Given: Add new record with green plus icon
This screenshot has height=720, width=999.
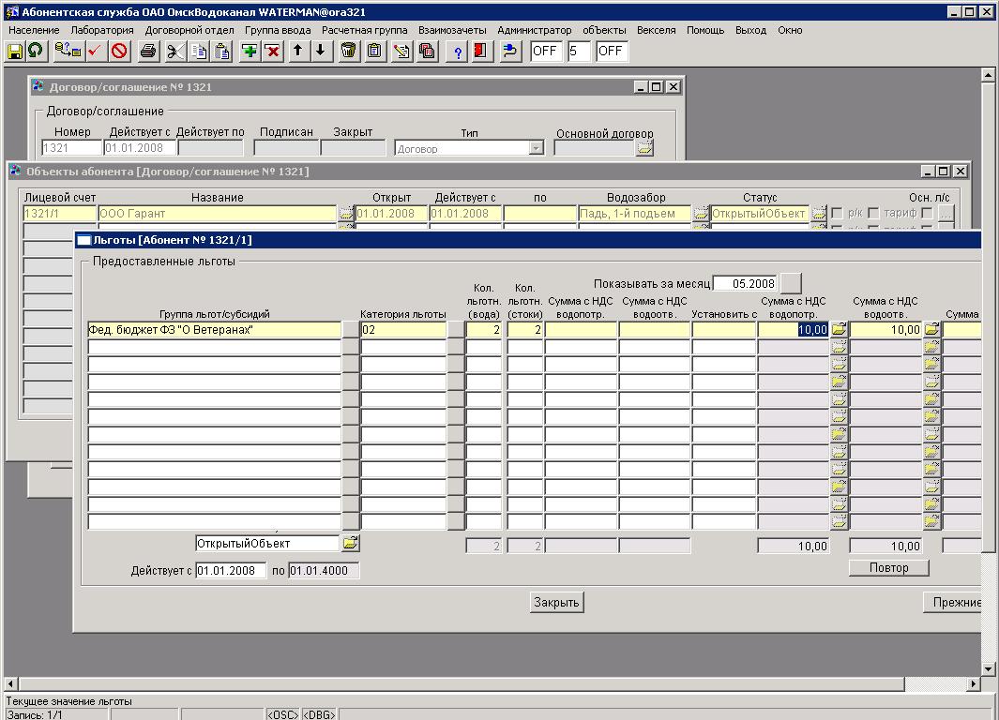Looking at the screenshot, I should [250, 52].
